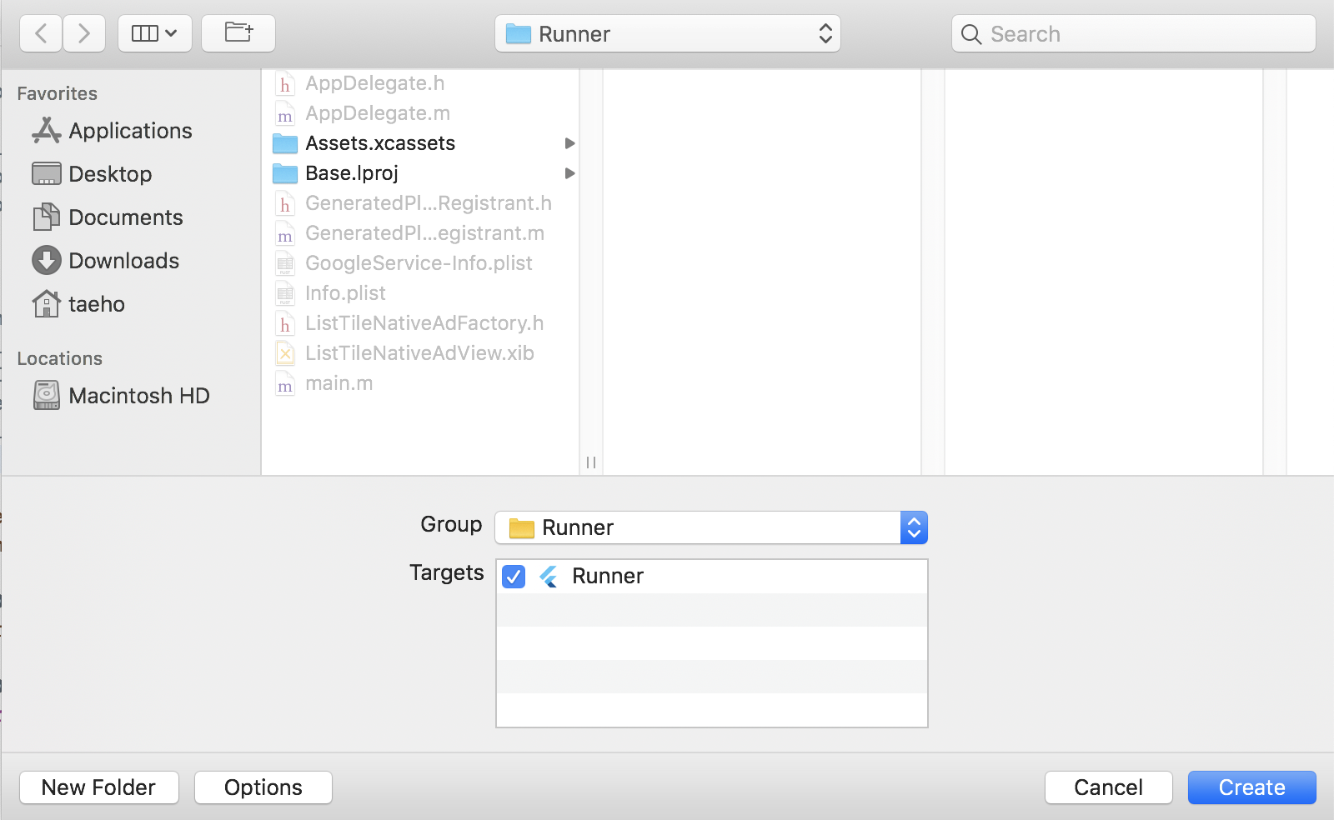Image resolution: width=1334 pixels, height=820 pixels.
Task: Uncheck the Runner target checkbox
Action: coord(514,577)
